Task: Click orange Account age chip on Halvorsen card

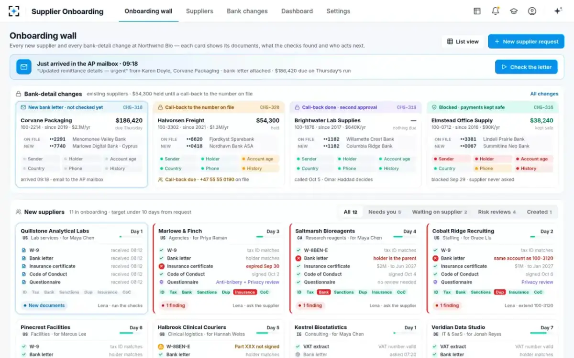Action: pyautogui.click(x=260, y=159)
